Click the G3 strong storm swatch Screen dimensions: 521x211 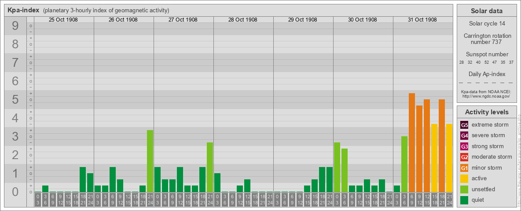pos(465,146)
